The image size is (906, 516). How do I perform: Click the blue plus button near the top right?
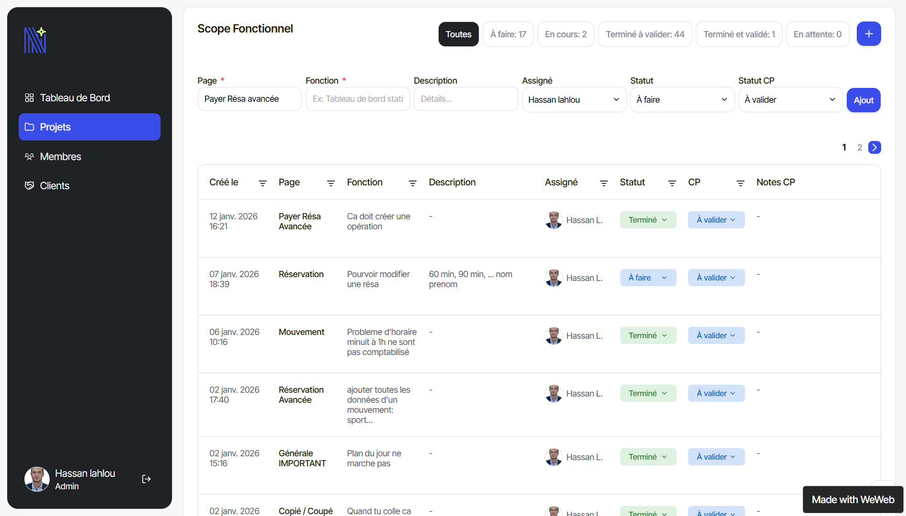coord(869,33)
